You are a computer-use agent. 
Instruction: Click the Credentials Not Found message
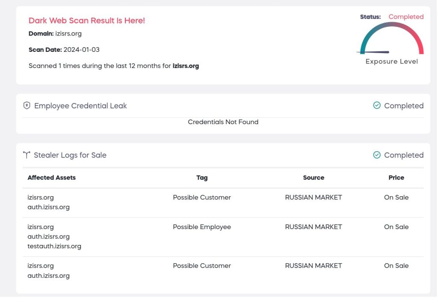(x=223, y=122)
